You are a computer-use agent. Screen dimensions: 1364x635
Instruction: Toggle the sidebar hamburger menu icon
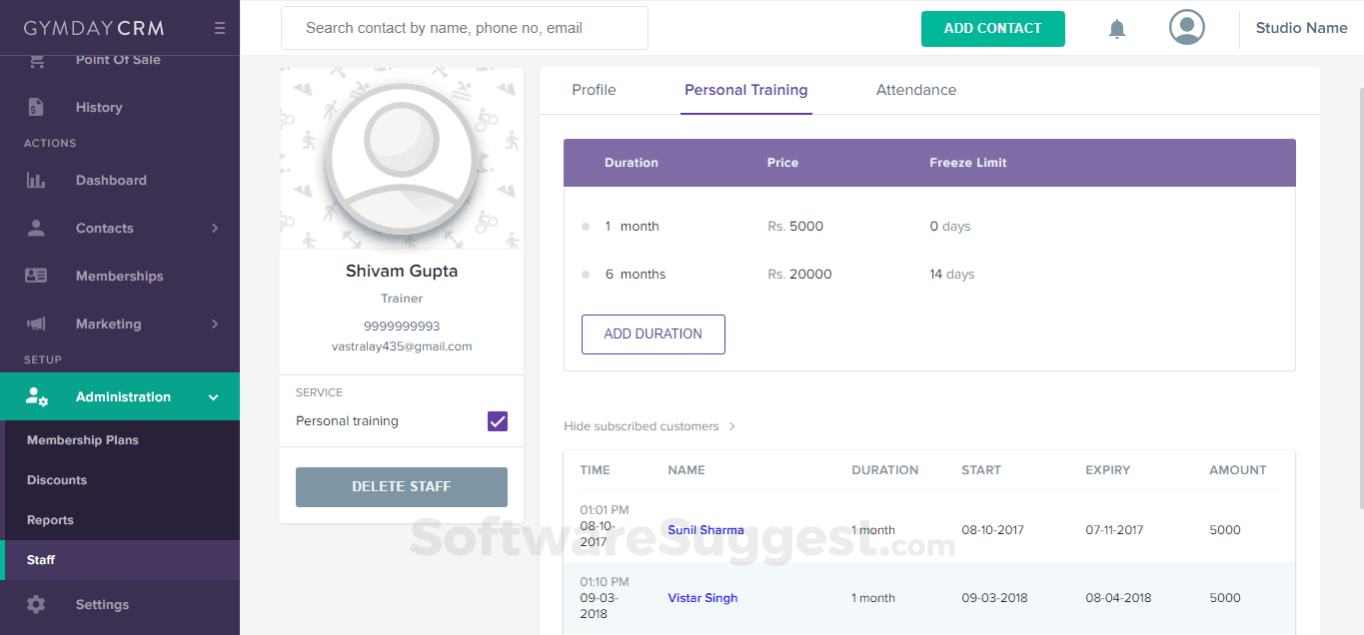click(220, 28)
